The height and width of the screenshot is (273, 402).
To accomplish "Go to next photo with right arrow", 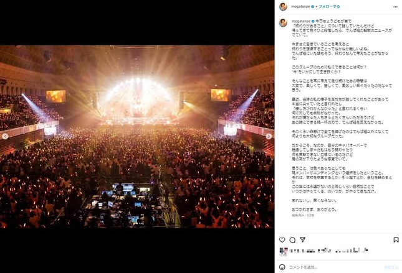I will [x=269, y=136].
